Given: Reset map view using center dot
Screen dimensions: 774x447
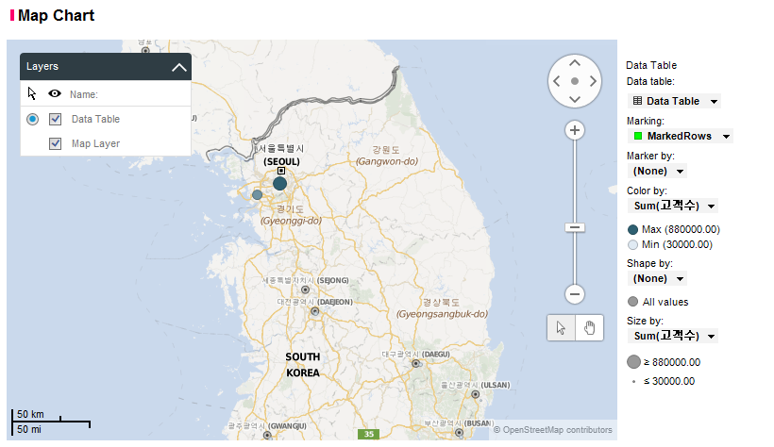Looking at the screenshot, I should (x=575, y=81).
